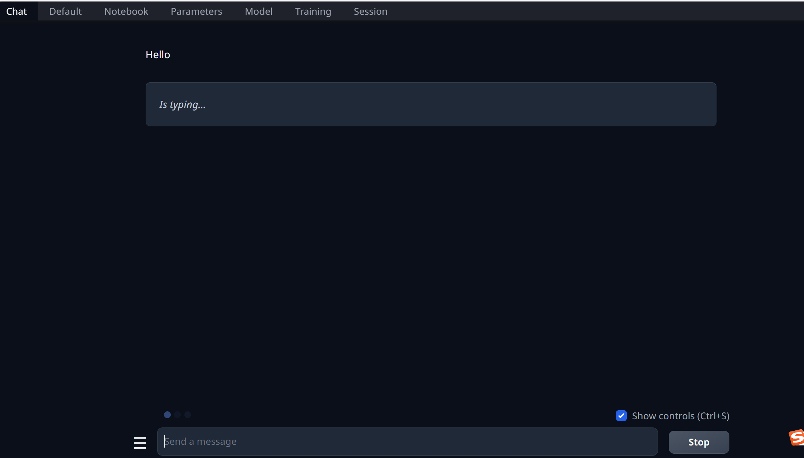Open the Notebook tab

(126, 11)
